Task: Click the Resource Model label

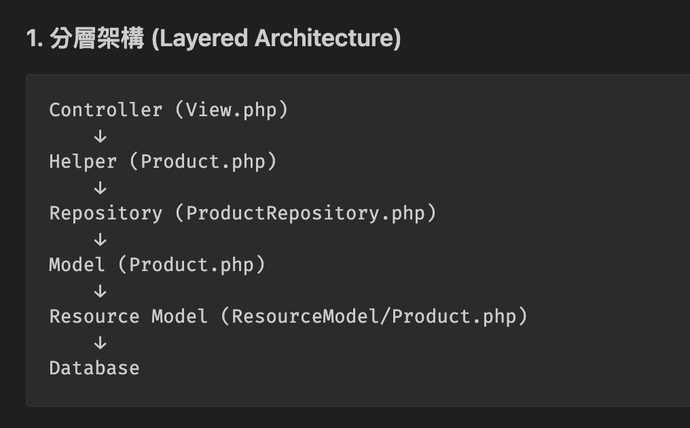Action: (128, 317)
